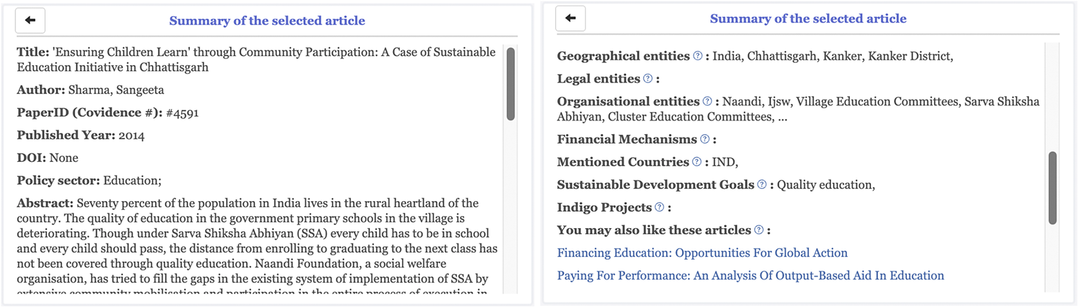Click the left panel's Summary of the selected article heading

pos(267,21)
